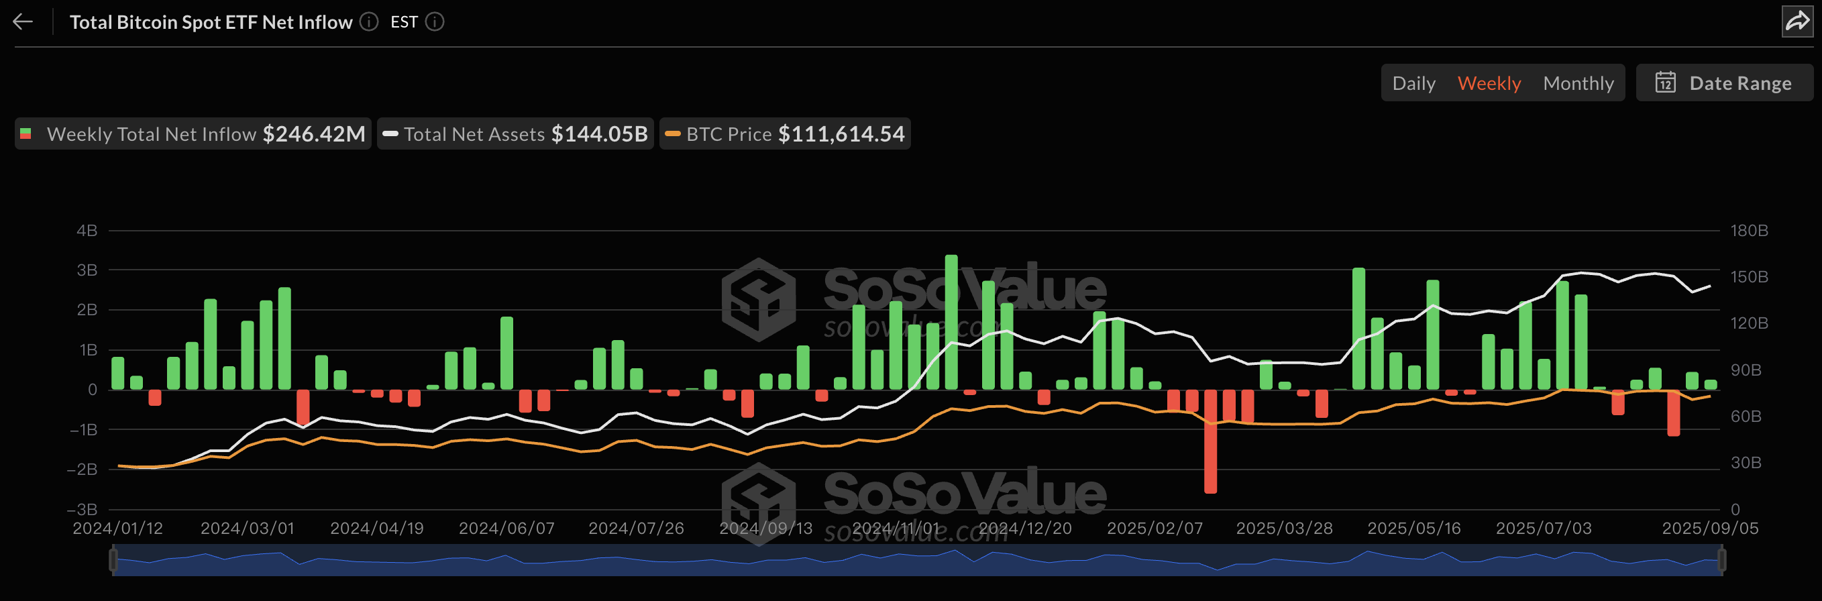Switch to the Daily view
1822x601 pixels.
click(1413, 83)
